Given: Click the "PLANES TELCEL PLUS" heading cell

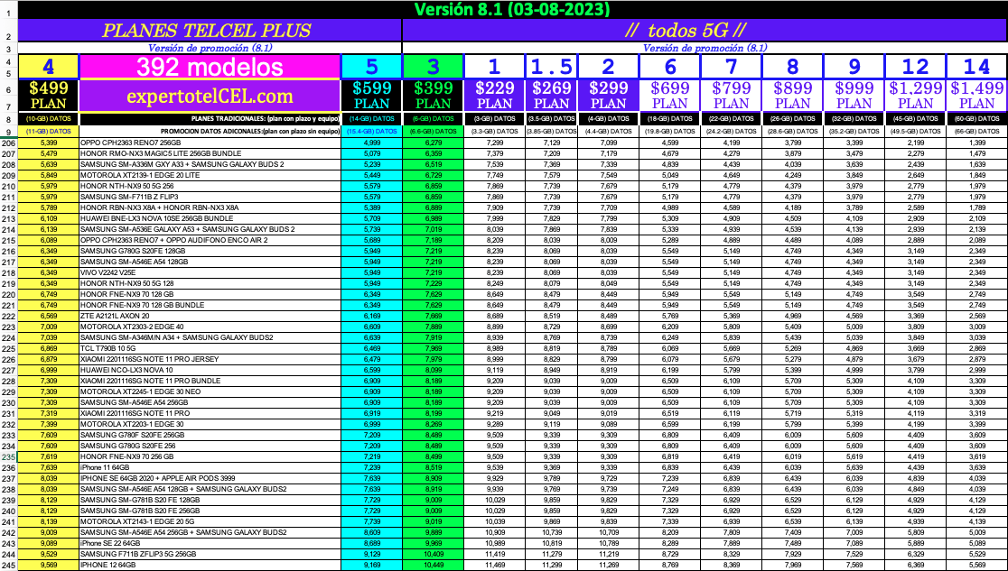Looking at the screenshot, I should tap(210, 30).
